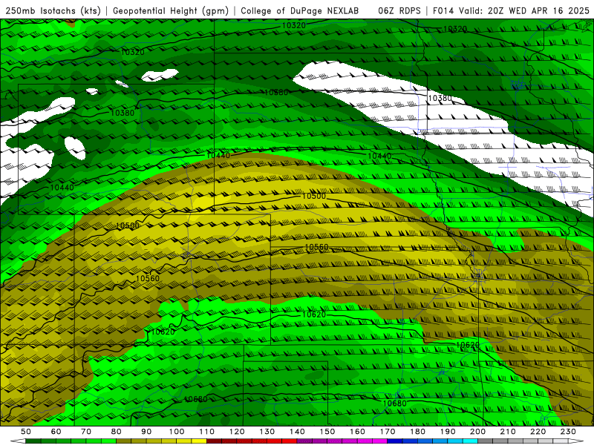Click the 80 value on the color scale

pos(117,432)
